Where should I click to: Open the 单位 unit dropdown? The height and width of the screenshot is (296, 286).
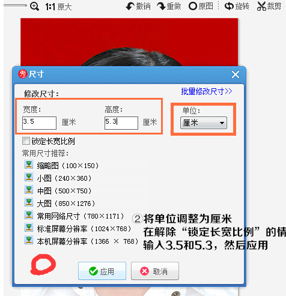point(204,122)
